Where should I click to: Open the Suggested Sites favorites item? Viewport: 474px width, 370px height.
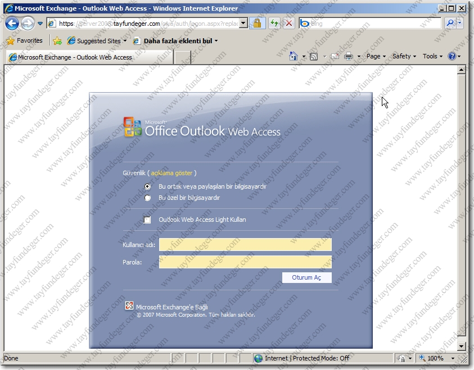point(97,41)
